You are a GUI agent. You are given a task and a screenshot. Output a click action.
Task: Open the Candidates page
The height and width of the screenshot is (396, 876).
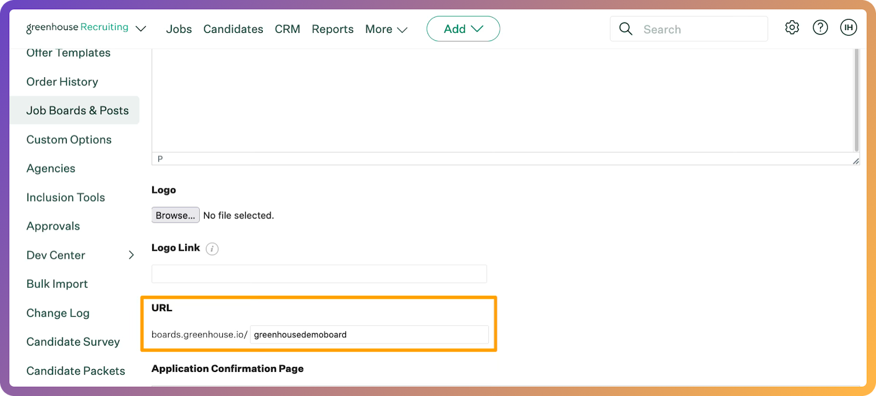pos(233,29)
